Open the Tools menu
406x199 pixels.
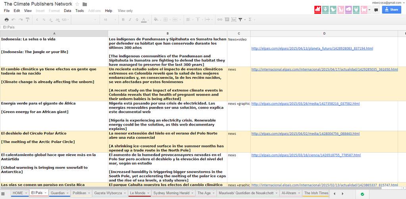79,11
